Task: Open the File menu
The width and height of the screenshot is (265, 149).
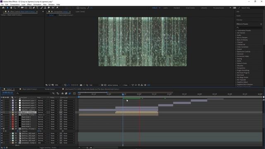Action: pos(2,5)
